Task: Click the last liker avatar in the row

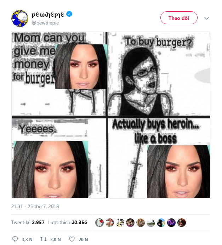Action: (x=182, y=223)
